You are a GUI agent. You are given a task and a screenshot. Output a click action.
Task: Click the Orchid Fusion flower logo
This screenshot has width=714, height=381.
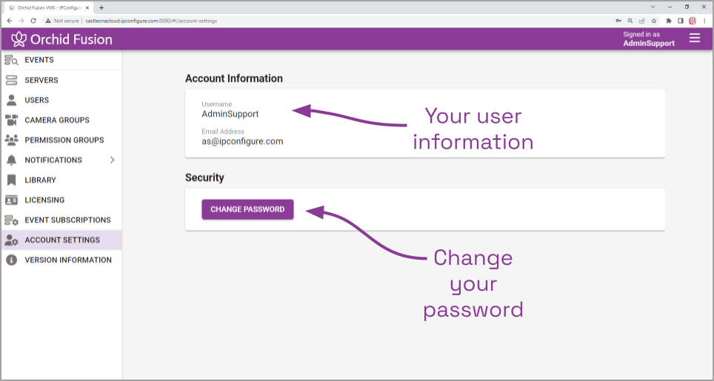click(x=19, y=39)
